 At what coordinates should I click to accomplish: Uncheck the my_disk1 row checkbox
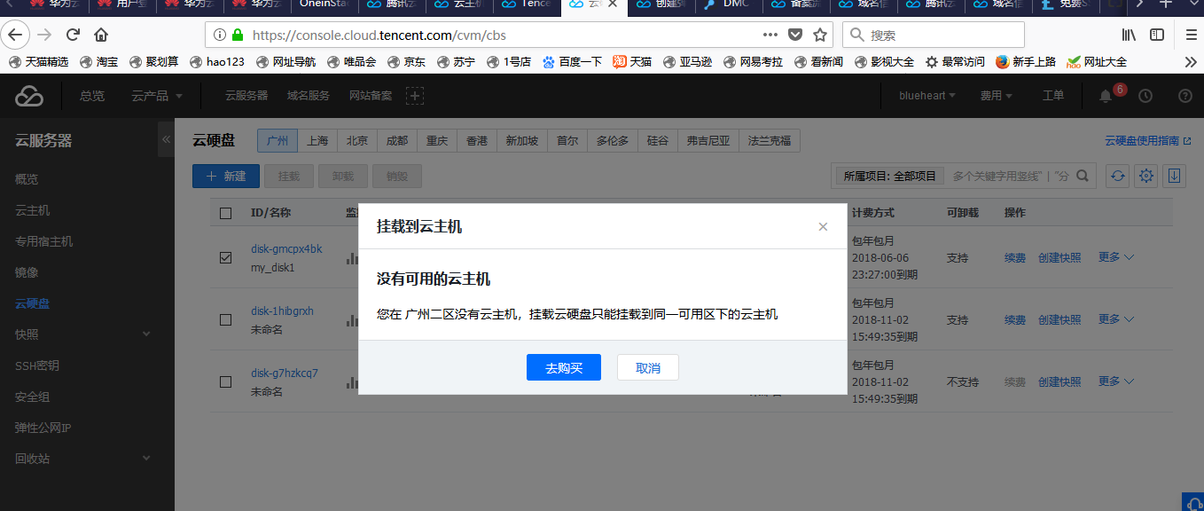[225, 258]
